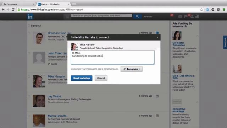The width and height of the screenshot is (227, 128).
Task: Open Mike Harrahy's name in contact list
Action: click(56, 76)
